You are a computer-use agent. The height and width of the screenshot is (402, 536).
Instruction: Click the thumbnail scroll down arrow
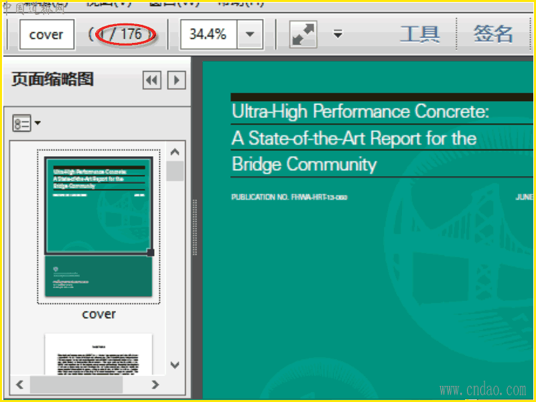click(x=175, y=364)
